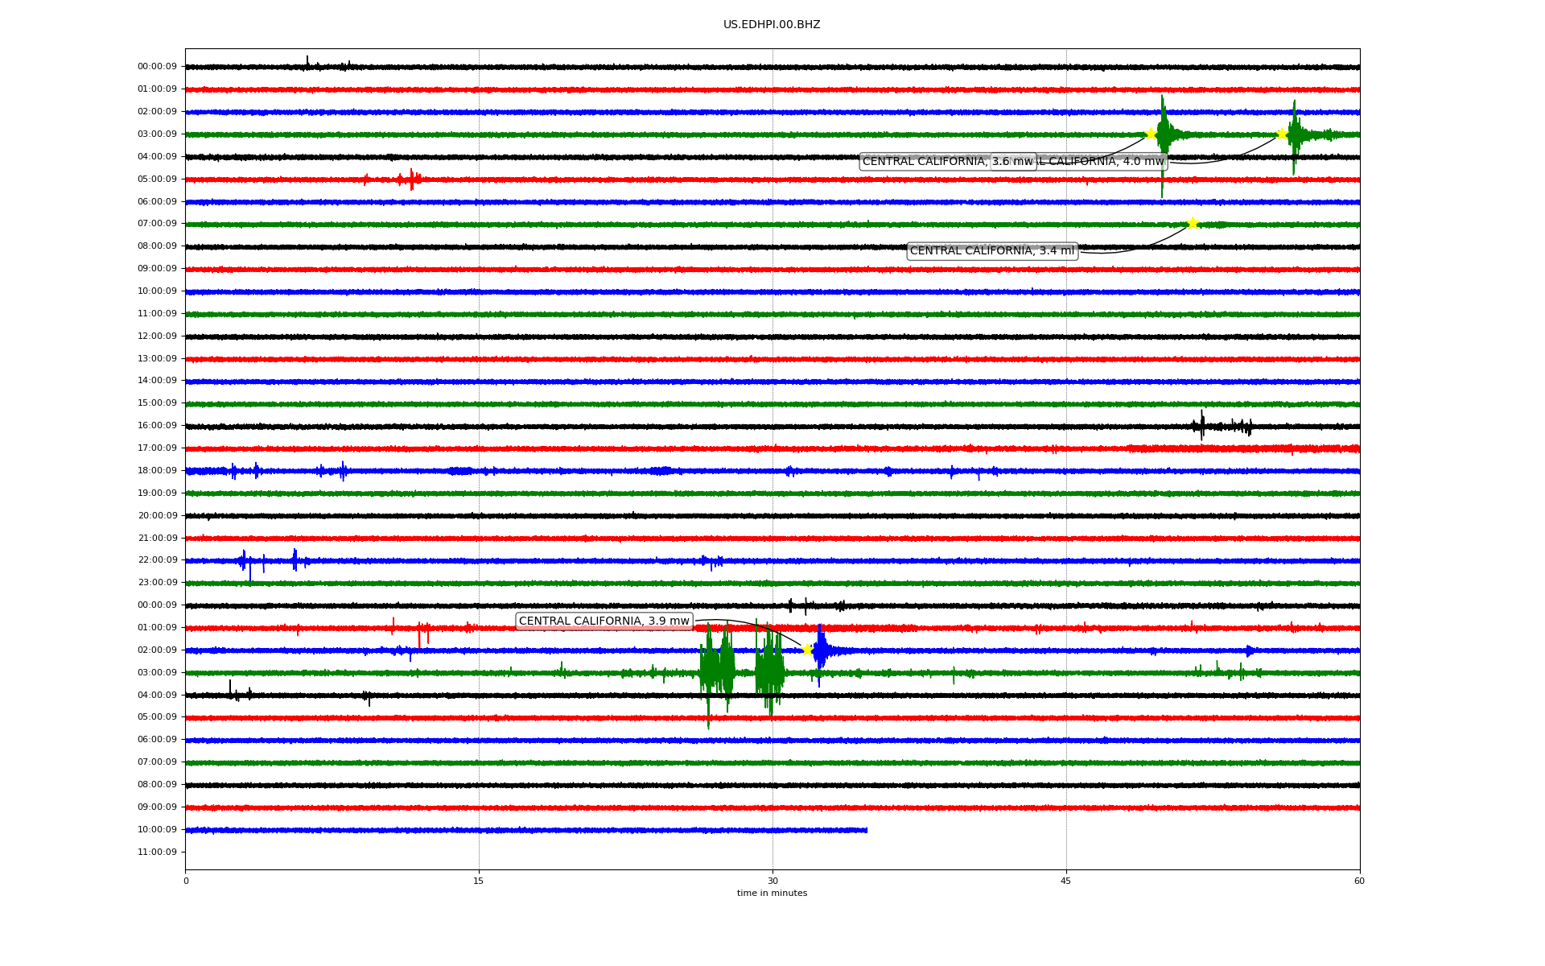
Task: Click the 'time in minutes' axis label
Action: (x=772, y=894)
